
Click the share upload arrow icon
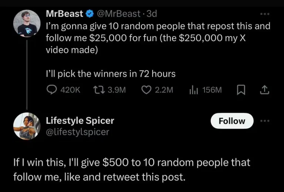click(x=265, y=90)
